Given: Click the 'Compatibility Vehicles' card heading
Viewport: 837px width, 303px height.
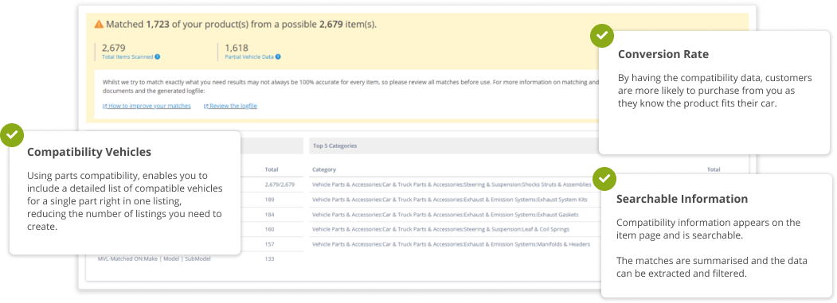Looking at the screenshot, I should pyautogui.click(x=89, y=152).
